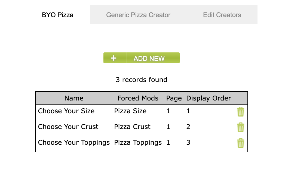Click the ADD NEW button

pos(149,58)
